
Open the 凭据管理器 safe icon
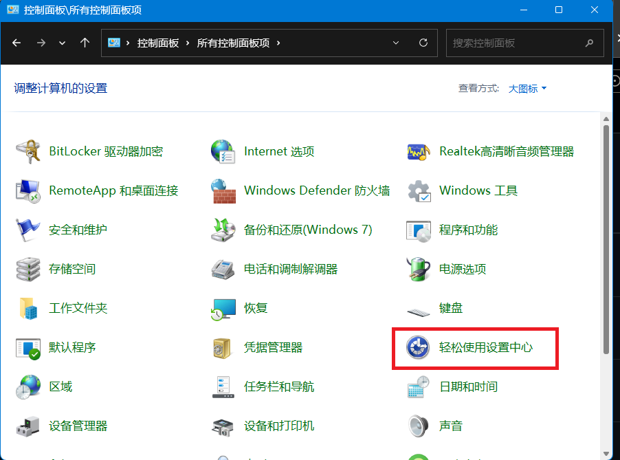pos(222,348)
